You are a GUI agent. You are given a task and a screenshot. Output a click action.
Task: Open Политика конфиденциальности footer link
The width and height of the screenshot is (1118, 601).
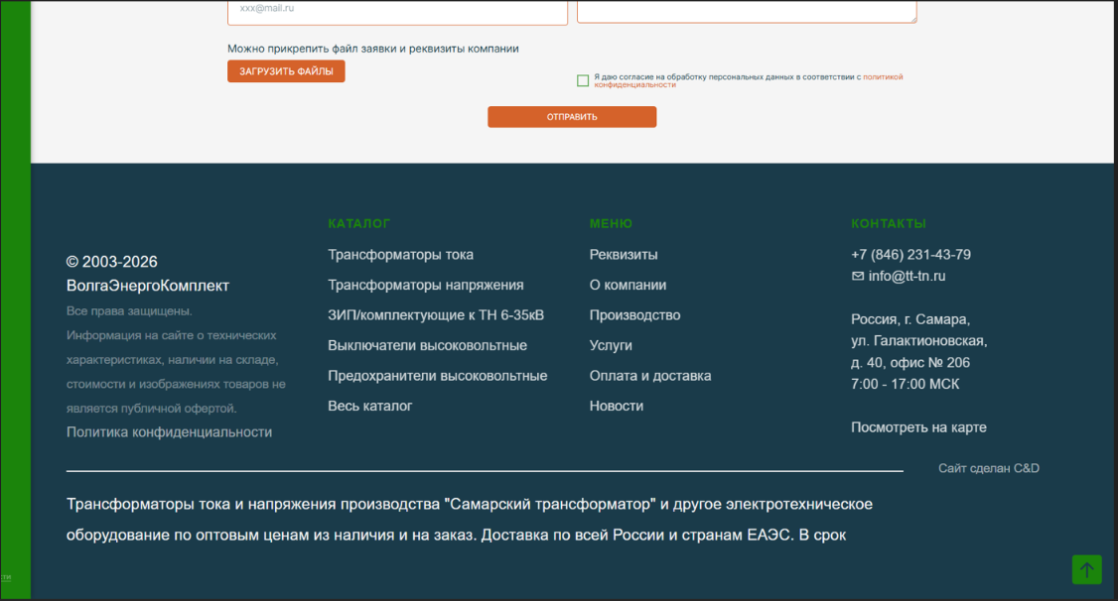pos(169,432)
